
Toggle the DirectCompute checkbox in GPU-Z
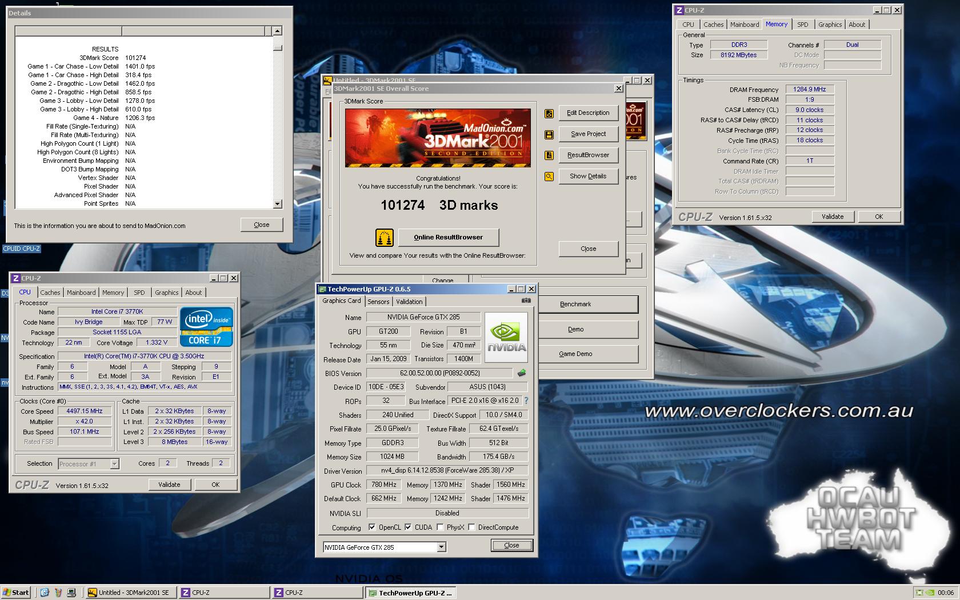[x=471, y=527]
